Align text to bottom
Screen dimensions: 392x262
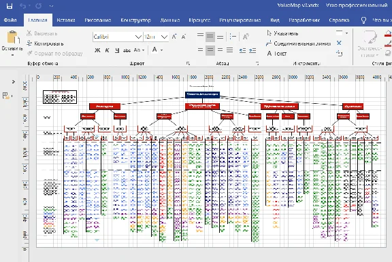pyautogui.click(x=220, y=37)
